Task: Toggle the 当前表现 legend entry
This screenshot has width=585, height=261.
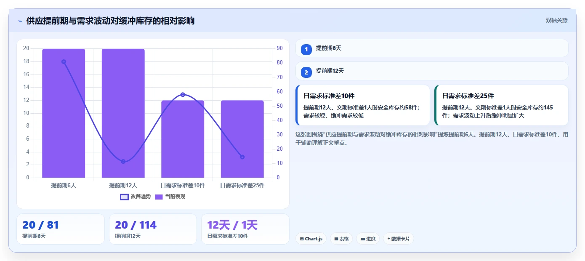Action: click(170, 197)
